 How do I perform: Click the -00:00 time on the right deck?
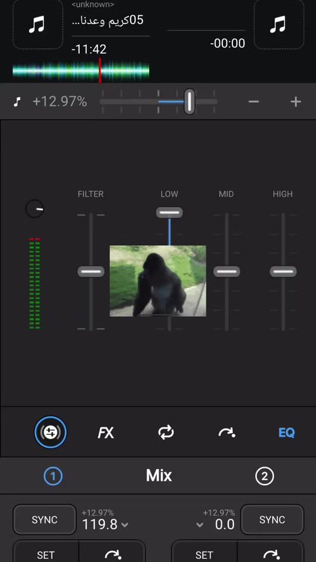click(228, 44)
